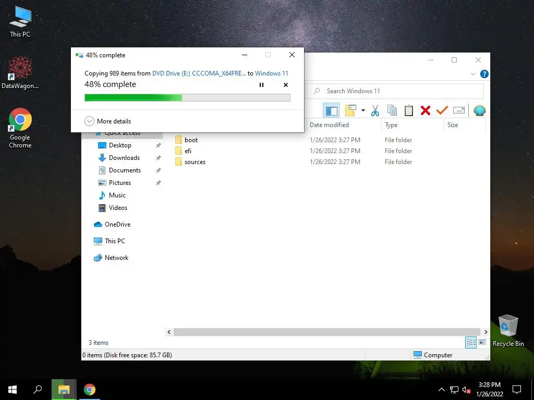Click the green copy progress bar
Screen dimensions: 534x400
(x=187, y=98)
